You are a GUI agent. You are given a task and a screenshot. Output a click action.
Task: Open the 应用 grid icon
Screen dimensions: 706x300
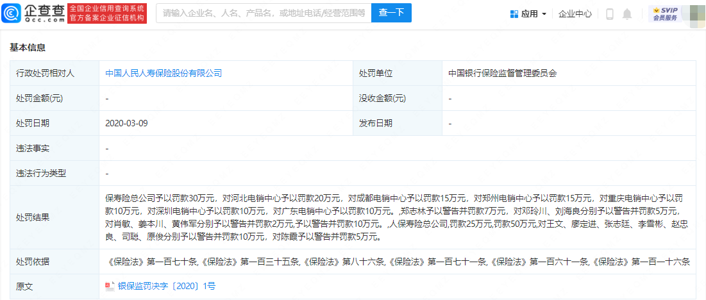[514, 14]
